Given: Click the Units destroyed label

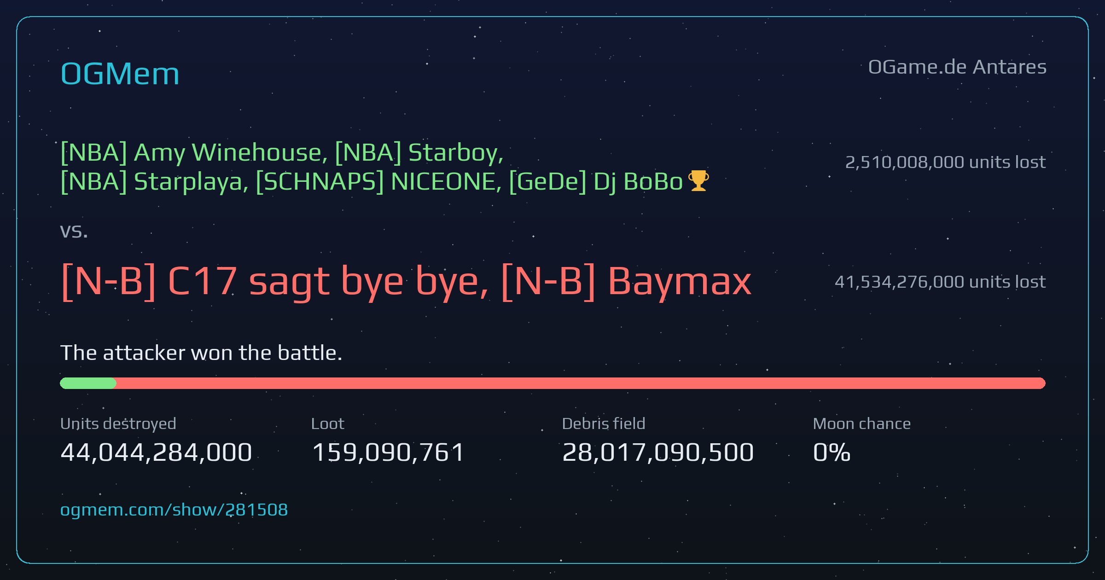Looking at the screenshot, I should pyautogui.click(x=118, y=423).
